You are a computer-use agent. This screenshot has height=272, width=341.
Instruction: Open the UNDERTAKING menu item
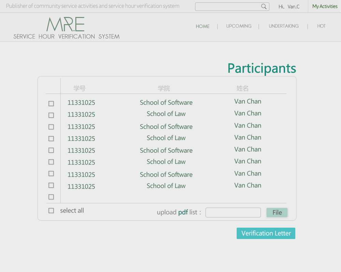point(284,26)
